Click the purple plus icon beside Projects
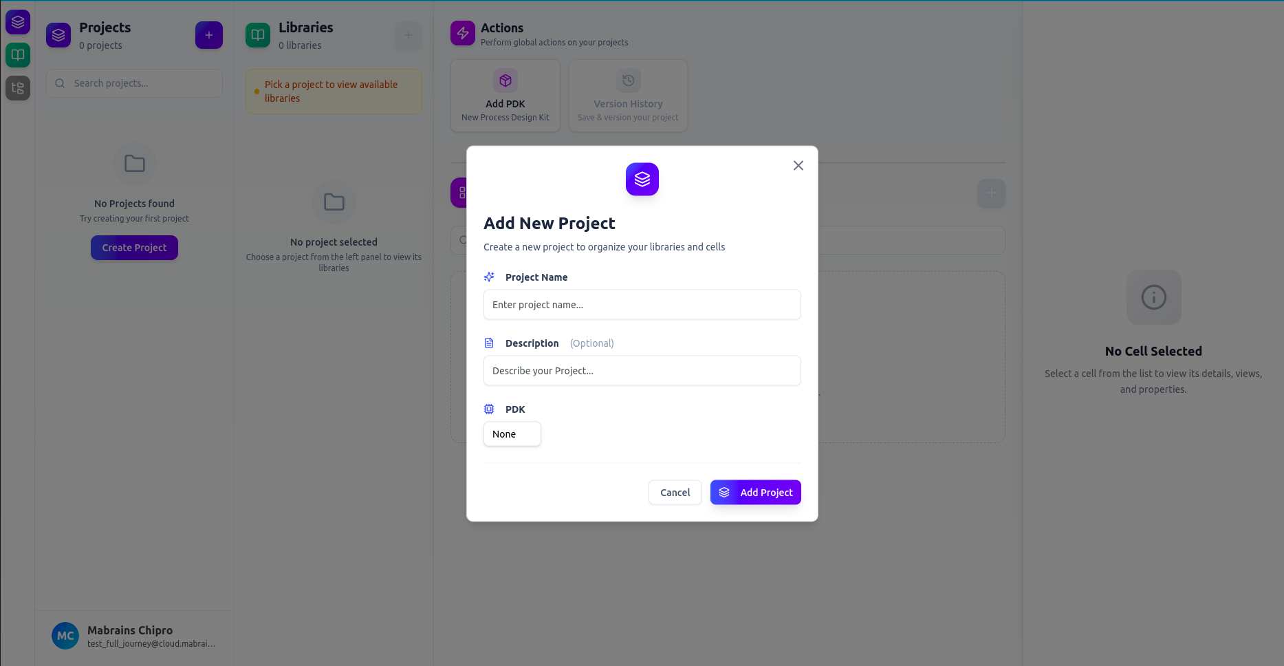Image resolution: width=1284 pixels, height=666 pixels. pos(208,35)
